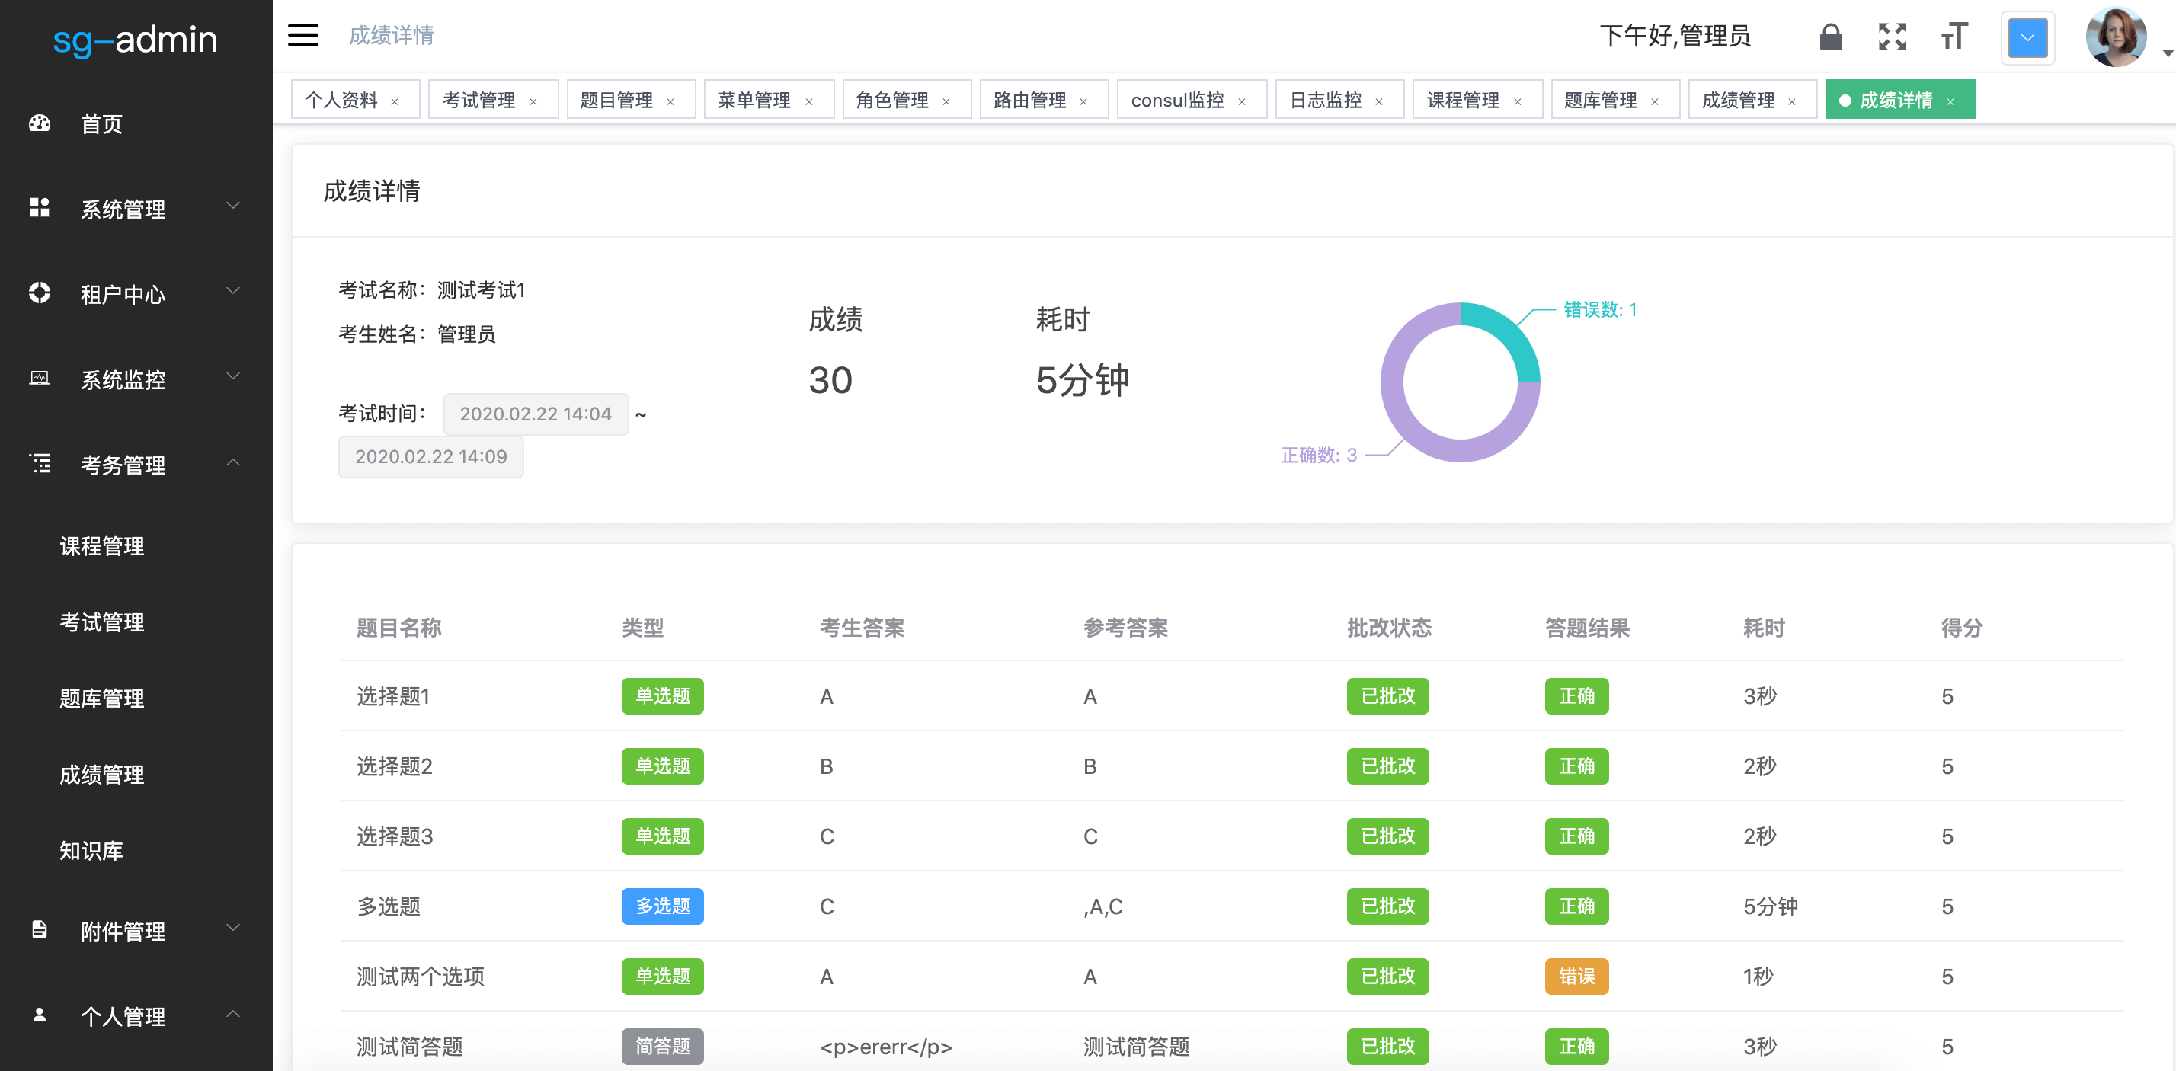Click the 租户中心 lifebuoy icon

[x=40, y=293]
